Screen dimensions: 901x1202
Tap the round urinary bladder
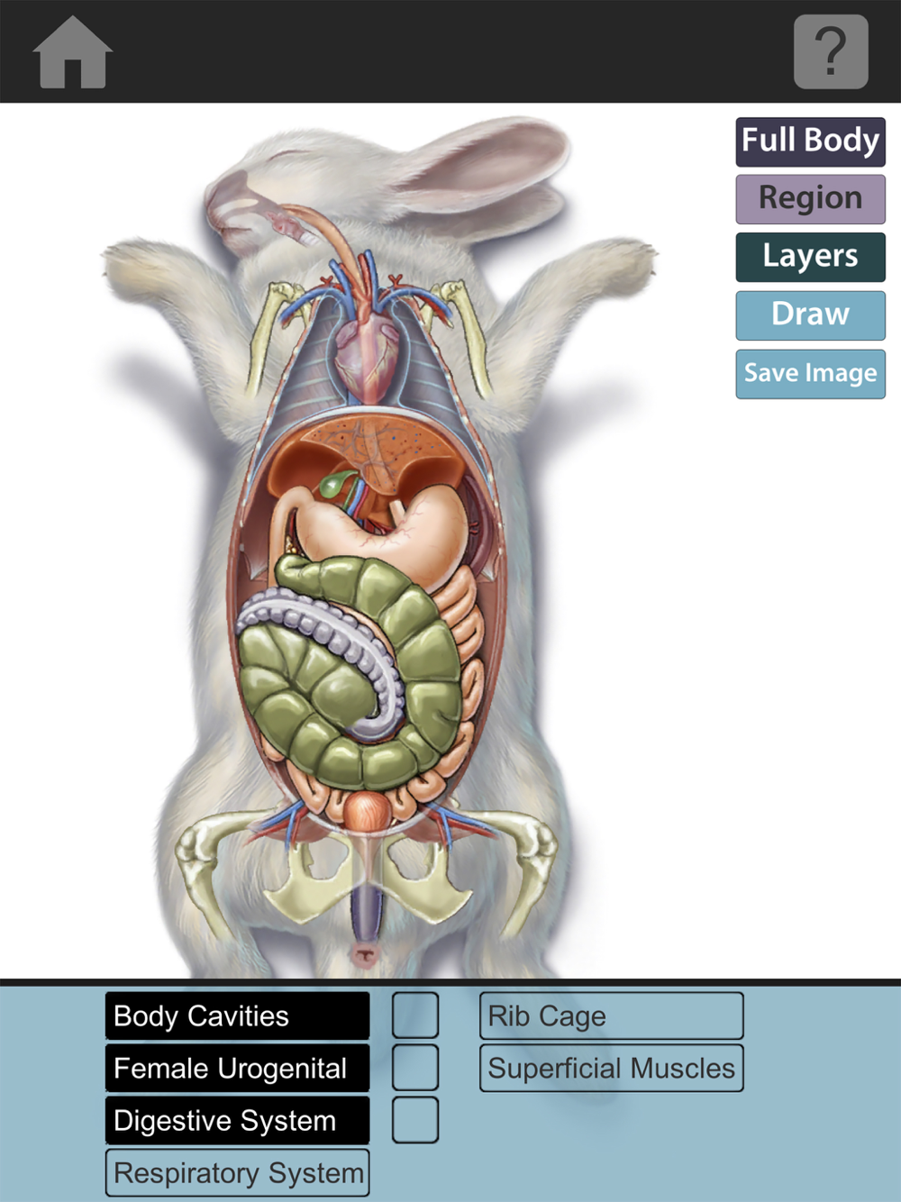coord(368,811)
